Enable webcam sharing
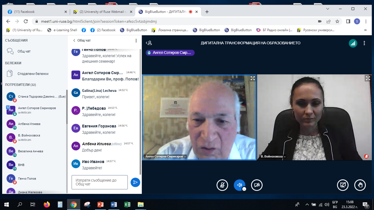 point(257,185)
